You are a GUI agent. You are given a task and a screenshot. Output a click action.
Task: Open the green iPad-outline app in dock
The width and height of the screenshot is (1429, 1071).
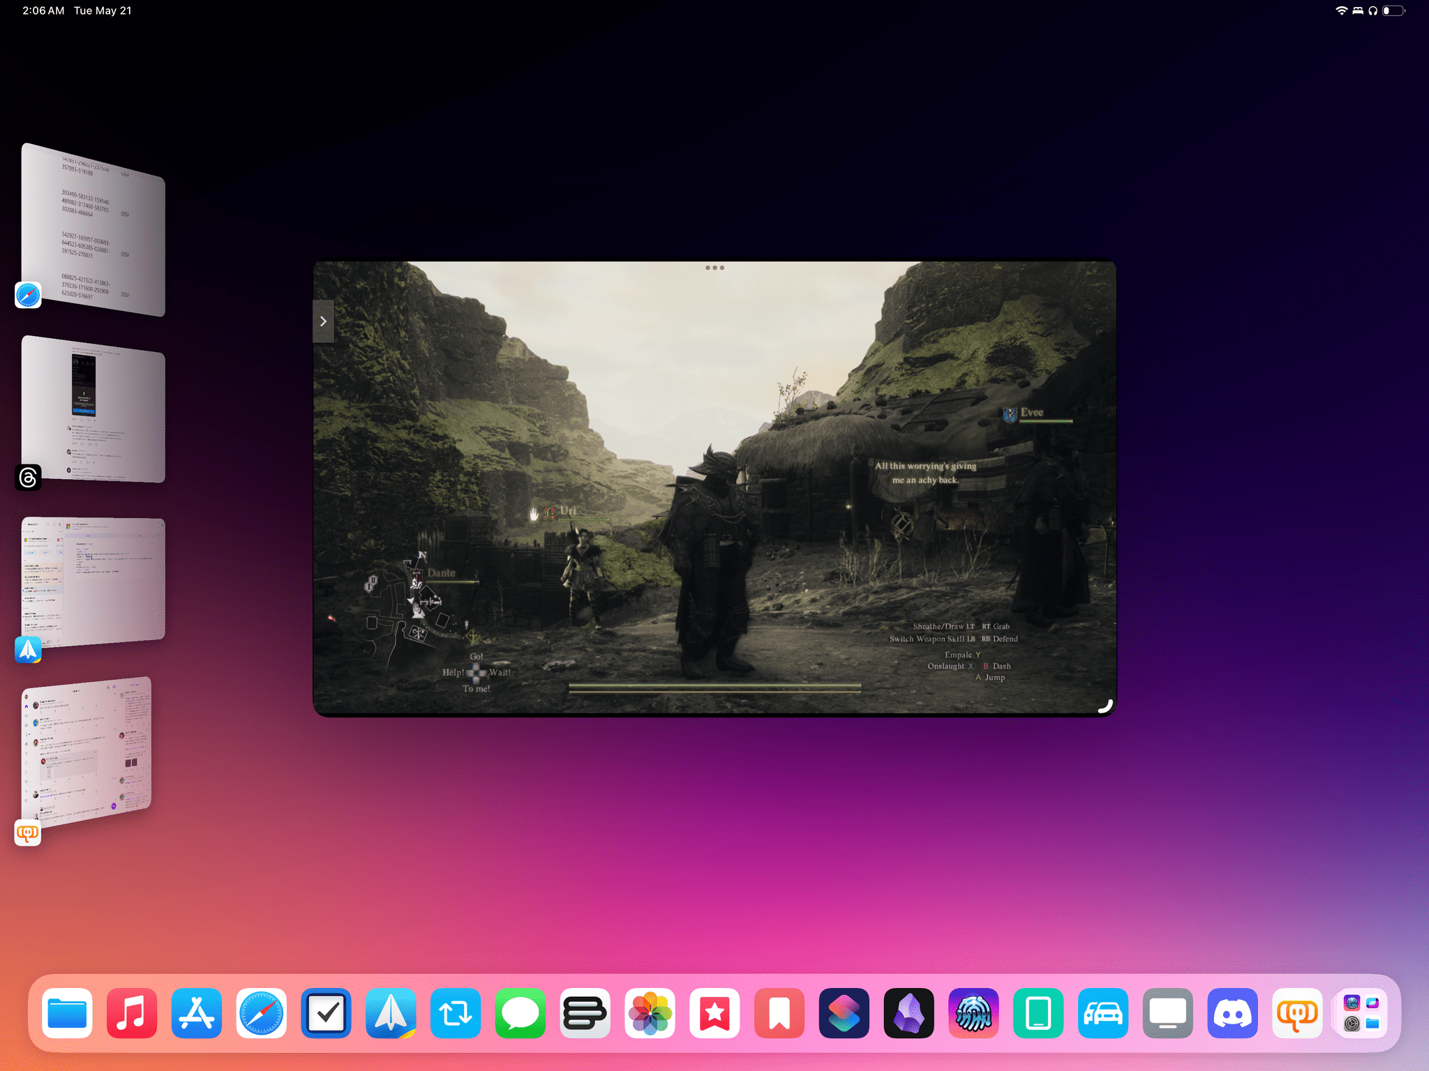tap(1038, 1013)
